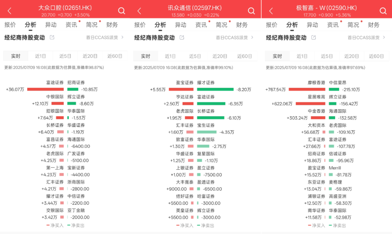Click 第一上海 broker label

[55, 168]
